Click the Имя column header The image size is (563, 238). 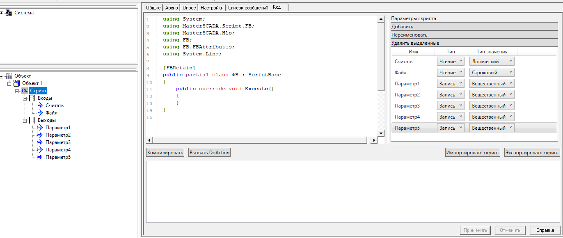point(413,52)
